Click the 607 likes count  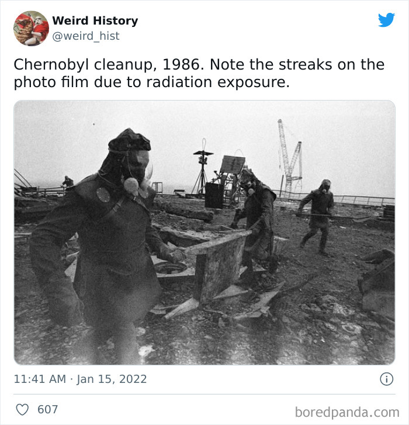click(48, 409)
